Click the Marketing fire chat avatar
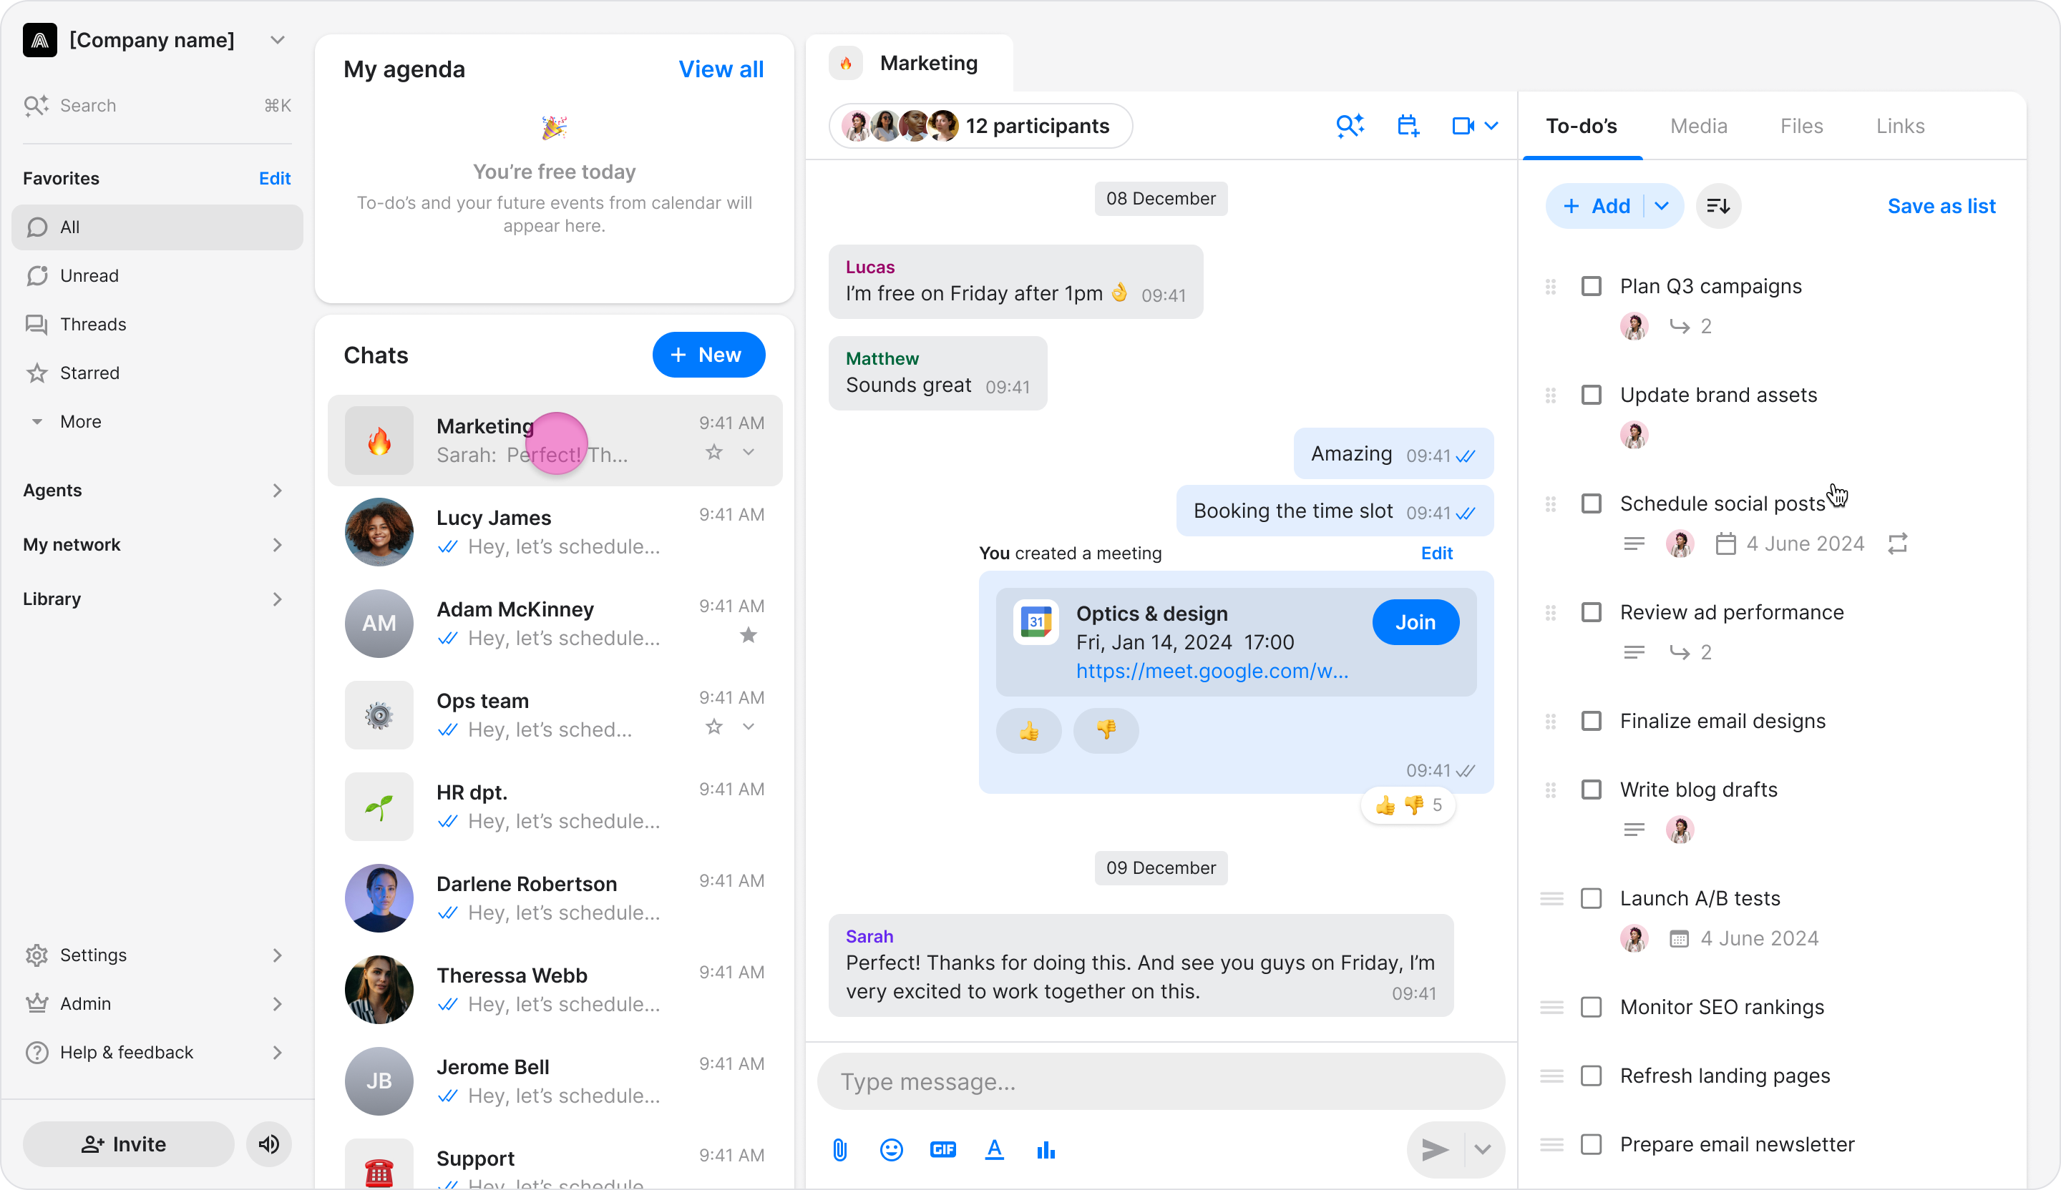This screenshot has width=2061, height=1190. [379, 441]
